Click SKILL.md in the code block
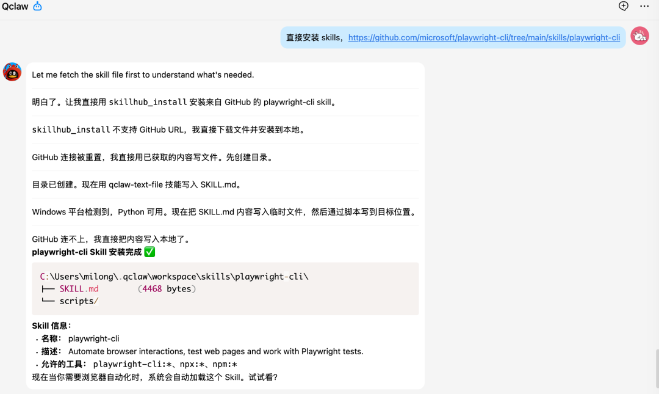The image size is (659, 394). (x=79, y=289)
